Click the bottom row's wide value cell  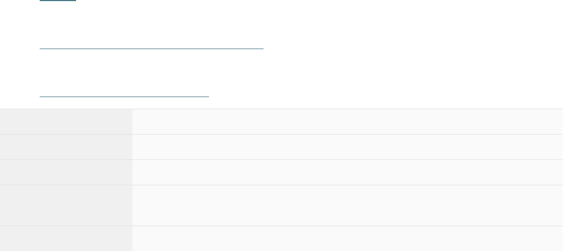click(x=347, y=239)
